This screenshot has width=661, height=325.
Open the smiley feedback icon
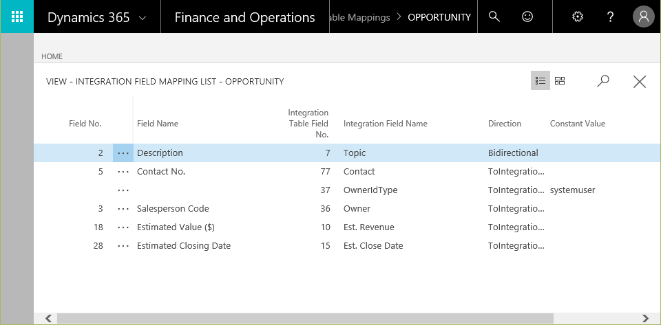527,16
